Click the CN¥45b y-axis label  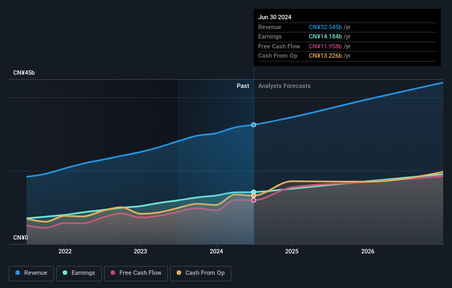coord(24,73)
